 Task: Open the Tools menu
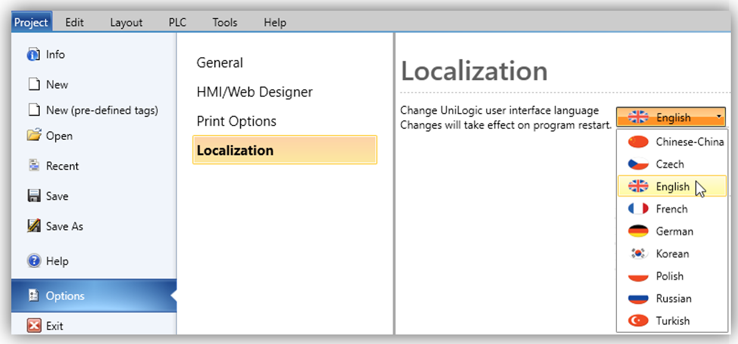coord(225,23)
